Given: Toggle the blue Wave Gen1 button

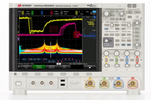Looking at the screenshot, I should [123, 45].
